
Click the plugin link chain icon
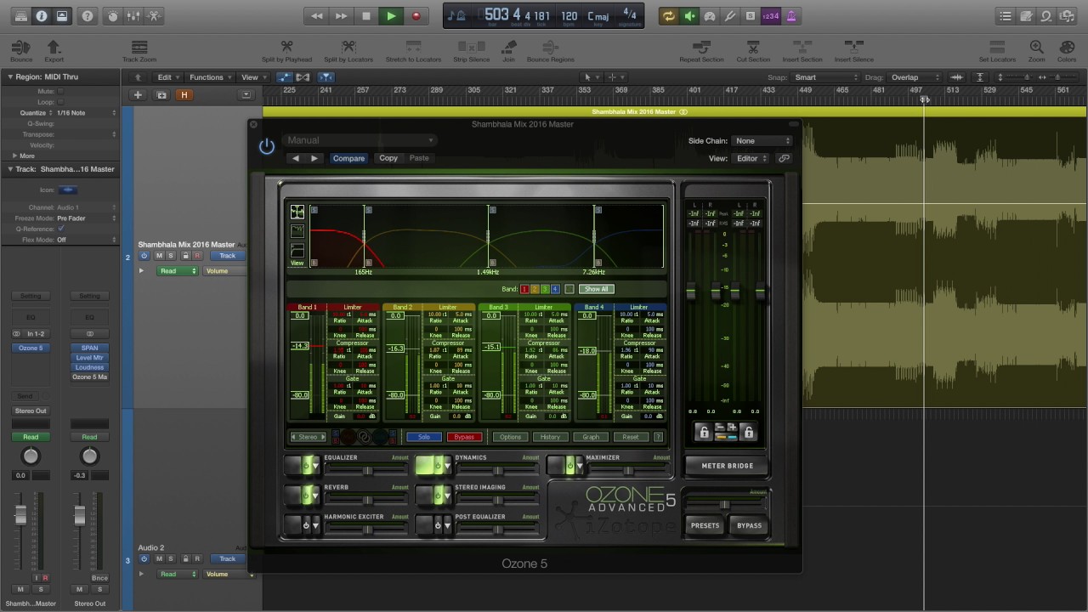(784, 158)
